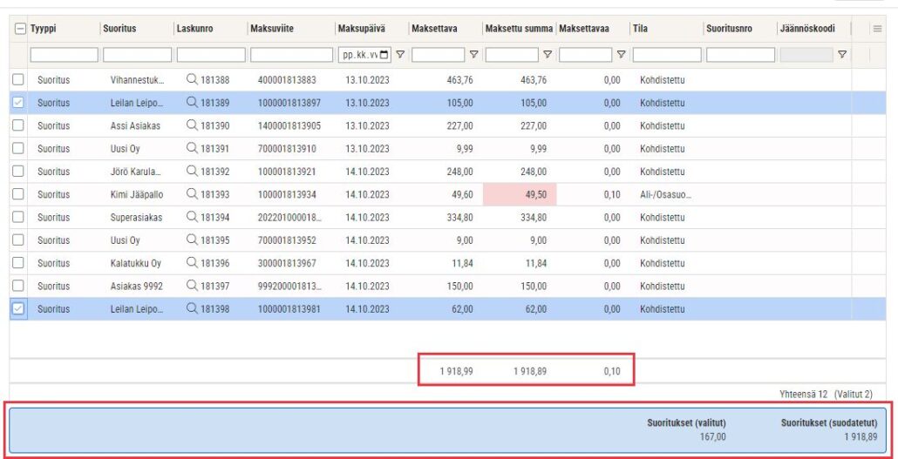Viewport: 898px width, 459px height.
Task: Select the 334,80 Maksettu summa cell
Action: click(534, 218)
